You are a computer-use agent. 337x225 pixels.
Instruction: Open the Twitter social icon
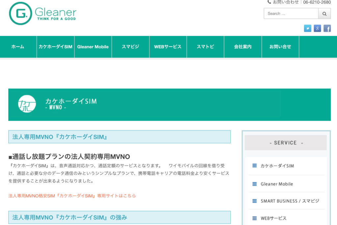308,28
